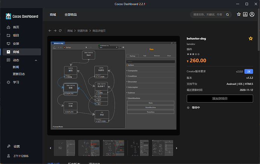
Task: Click the vertical scrollbar on right edge
Action: coord(258,29)
